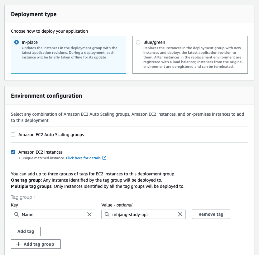
Task: Open the 'Click here for details' link
Action: tap(83, 158)
